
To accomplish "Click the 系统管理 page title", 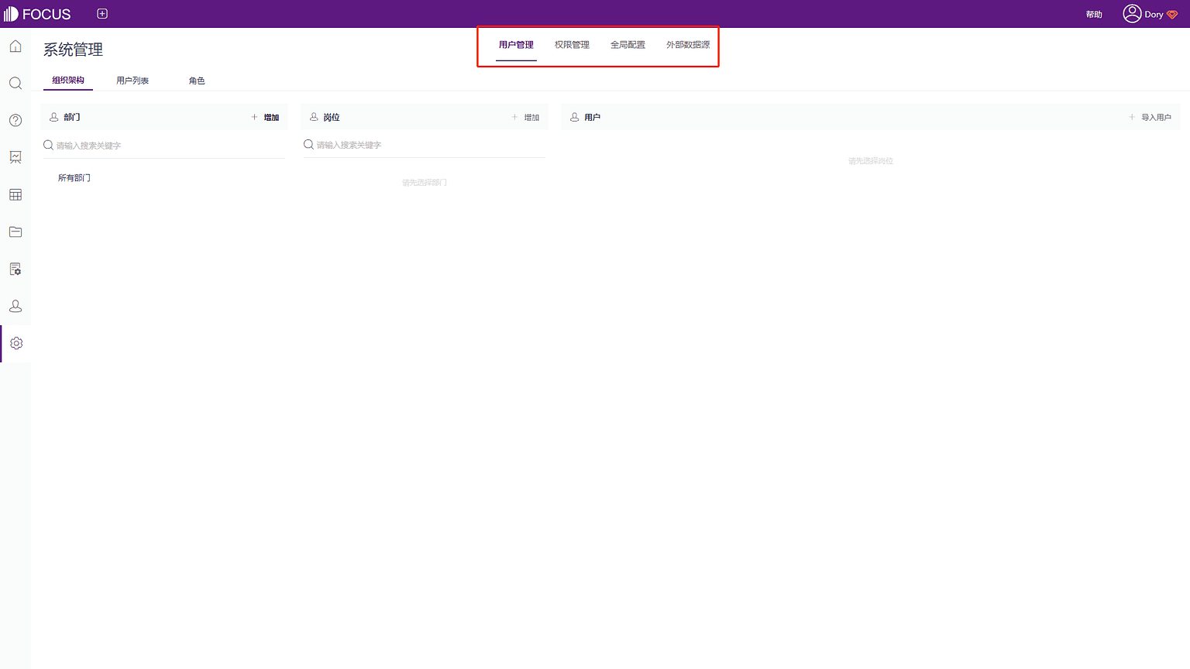I will click(x=74, y=50).
